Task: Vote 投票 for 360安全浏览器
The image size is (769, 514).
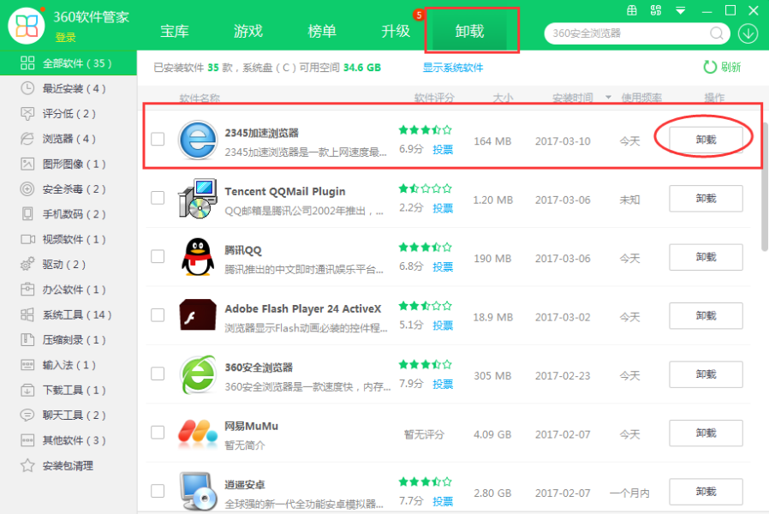Action: tap(443, 384)
